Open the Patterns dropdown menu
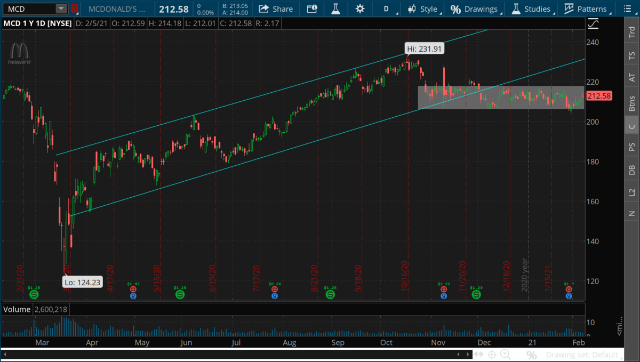The image size is (640, 362). [x=587, y=9]
